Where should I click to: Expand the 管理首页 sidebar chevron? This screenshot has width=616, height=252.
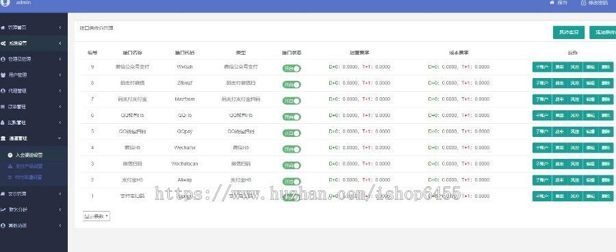[60, 27]
